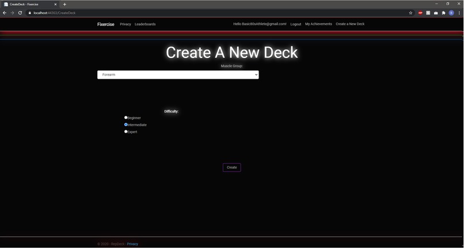
Task: Log out using the Logout link
Action: [x=296, y=24]
